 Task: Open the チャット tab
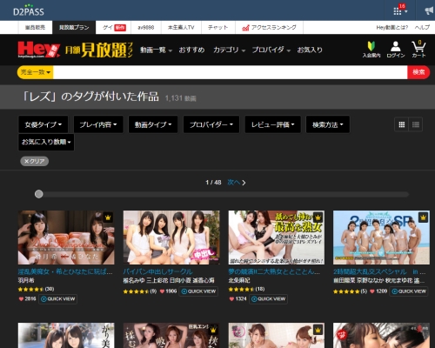click(218, 28)
